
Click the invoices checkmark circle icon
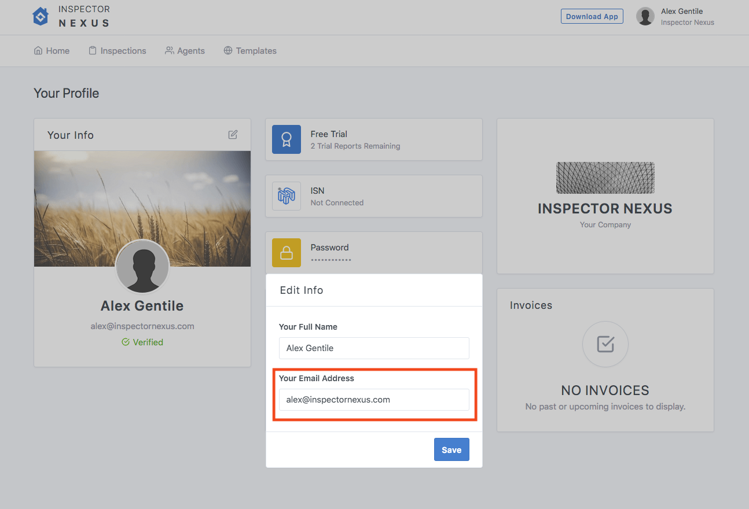click(x=605, y=345)
